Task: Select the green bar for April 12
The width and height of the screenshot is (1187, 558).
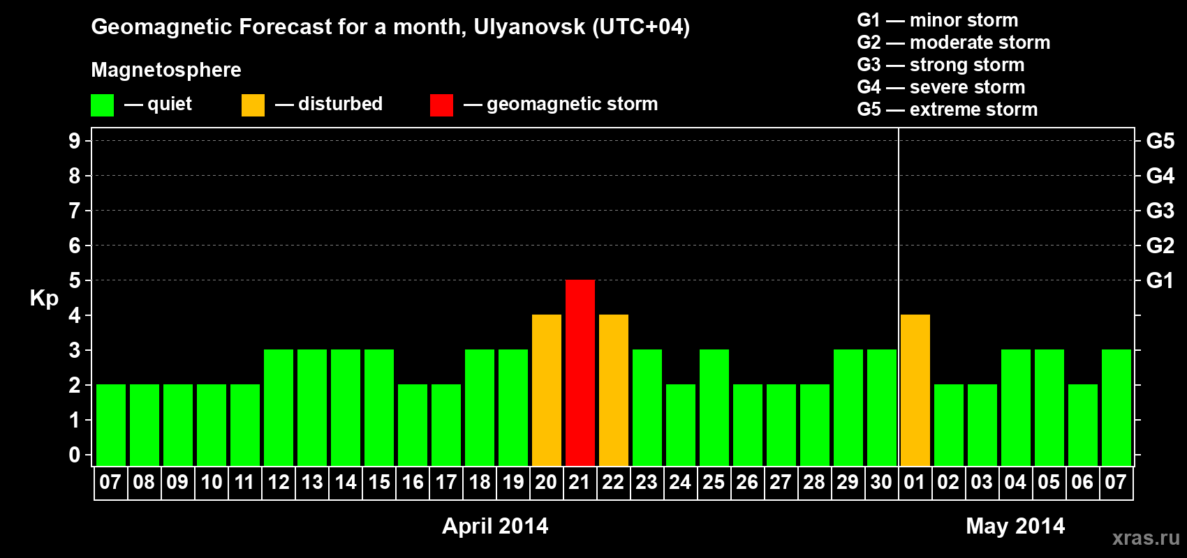Action: pos(279,407)
